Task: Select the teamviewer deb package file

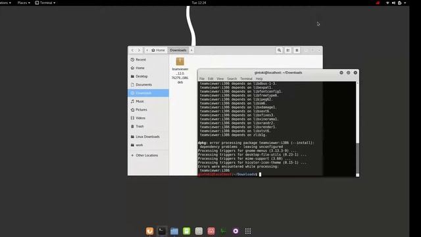Action: pos(180,70)
